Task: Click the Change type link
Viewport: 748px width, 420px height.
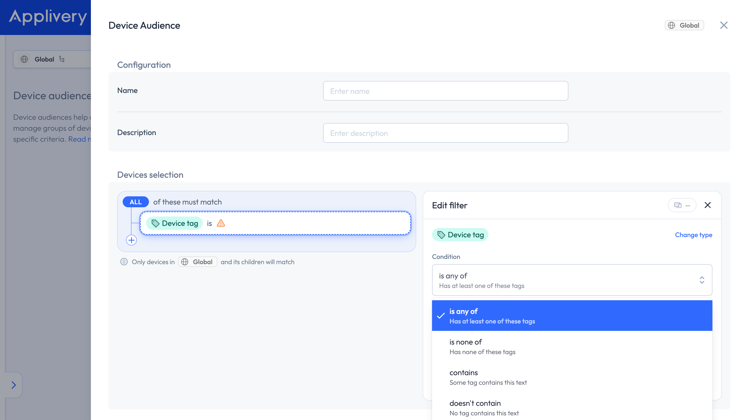Action: pos(694,235)
